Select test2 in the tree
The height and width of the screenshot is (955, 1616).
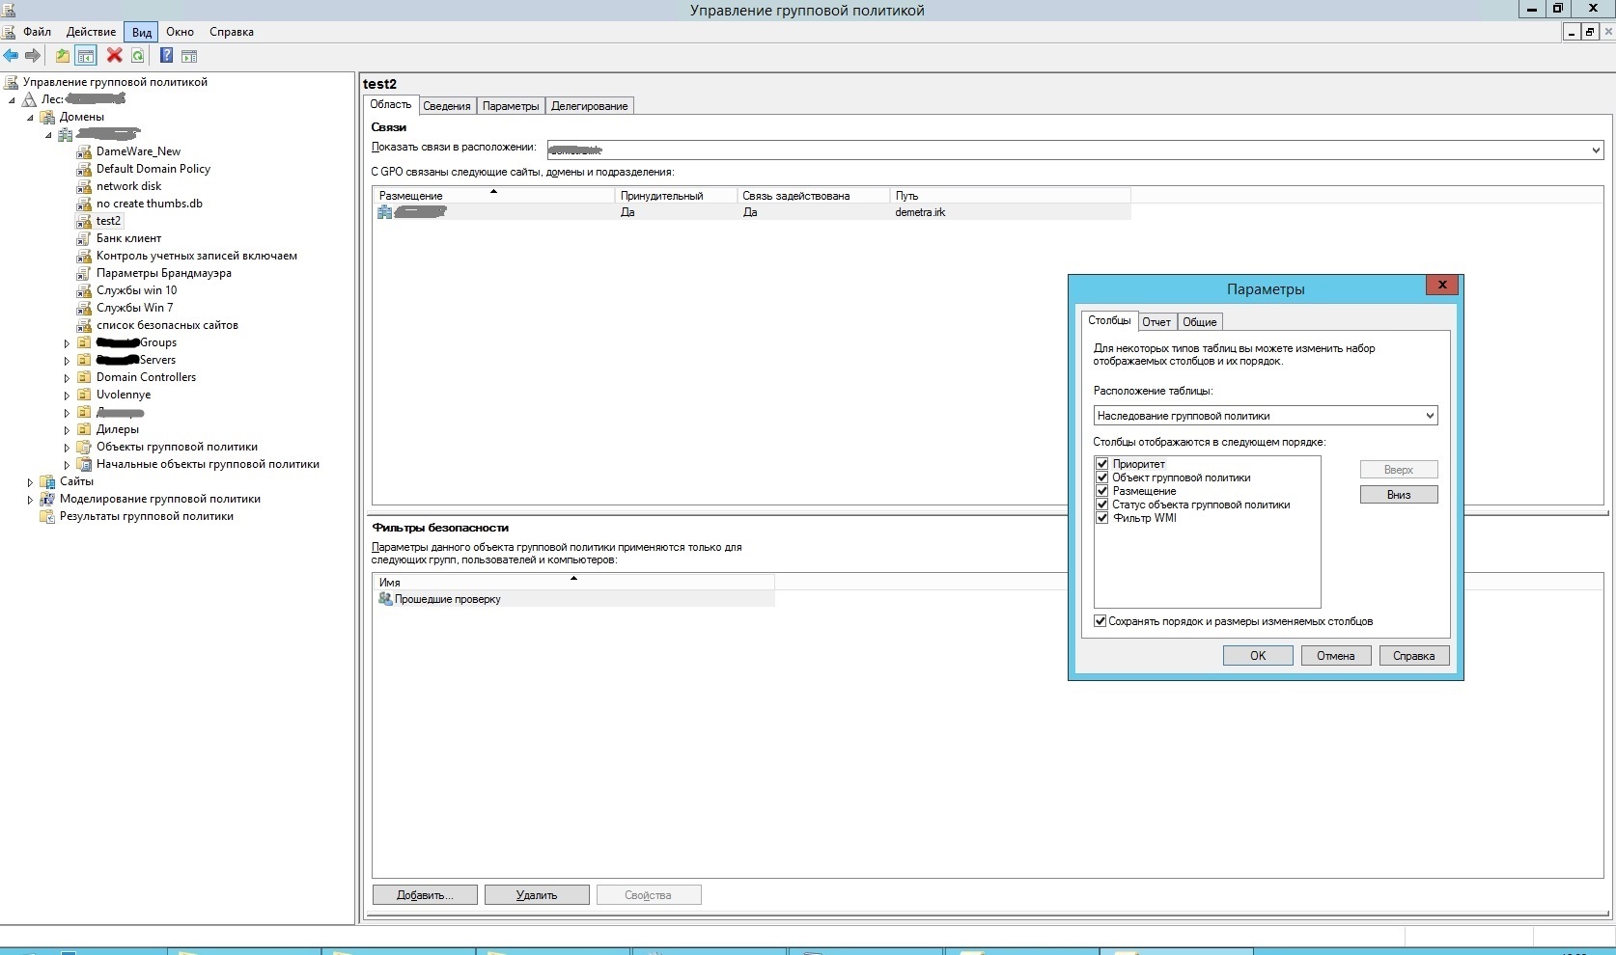click(108, 221)
